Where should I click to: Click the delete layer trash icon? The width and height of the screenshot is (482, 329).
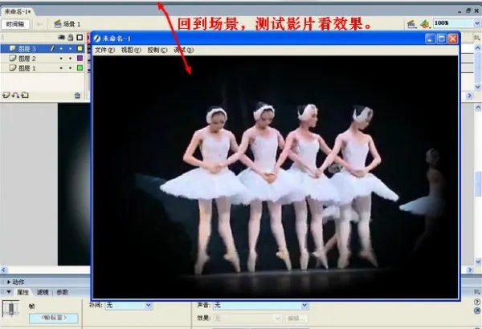pyautogui.click(x=77, y=95)
